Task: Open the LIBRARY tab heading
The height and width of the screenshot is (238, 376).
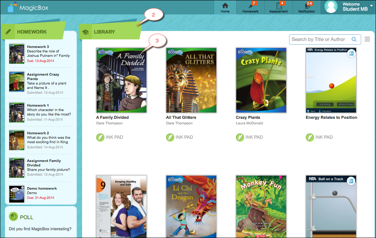Action: pos(105,32)
